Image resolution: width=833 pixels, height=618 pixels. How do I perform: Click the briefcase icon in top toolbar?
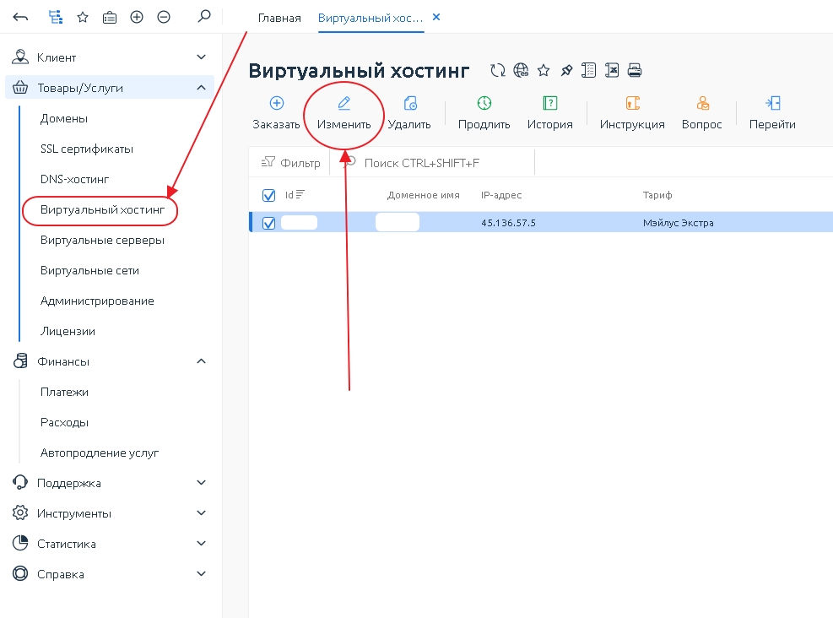pos(110,18)
